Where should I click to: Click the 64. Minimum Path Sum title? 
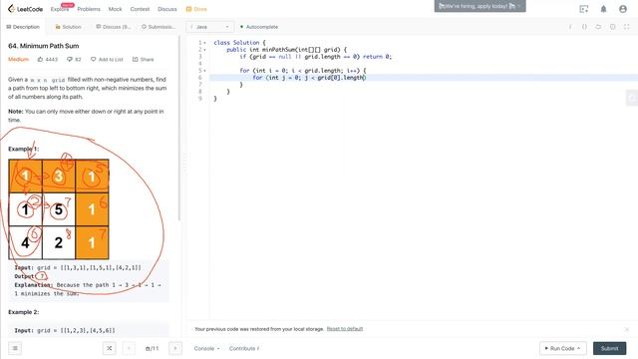(44, 46)
